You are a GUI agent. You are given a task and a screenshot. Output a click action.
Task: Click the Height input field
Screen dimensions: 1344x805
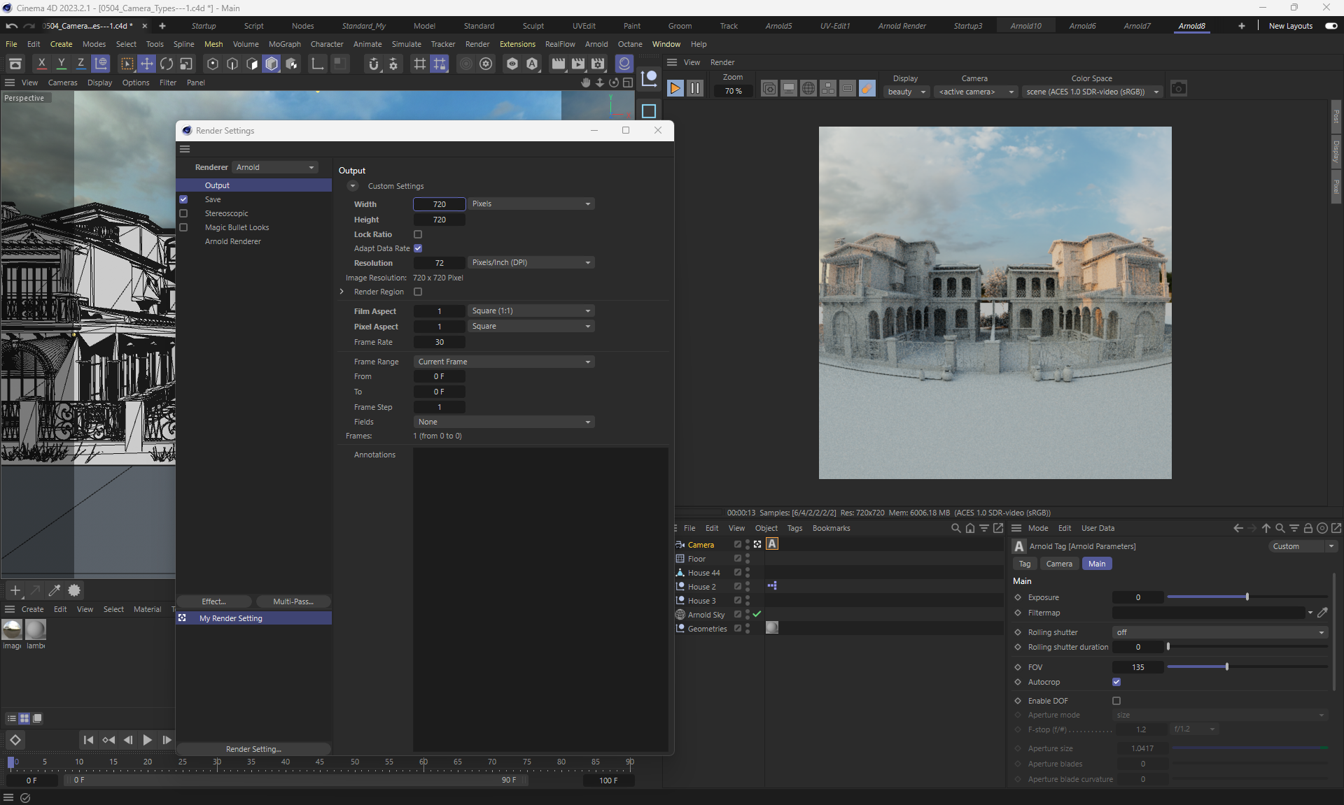coord(439,220)
